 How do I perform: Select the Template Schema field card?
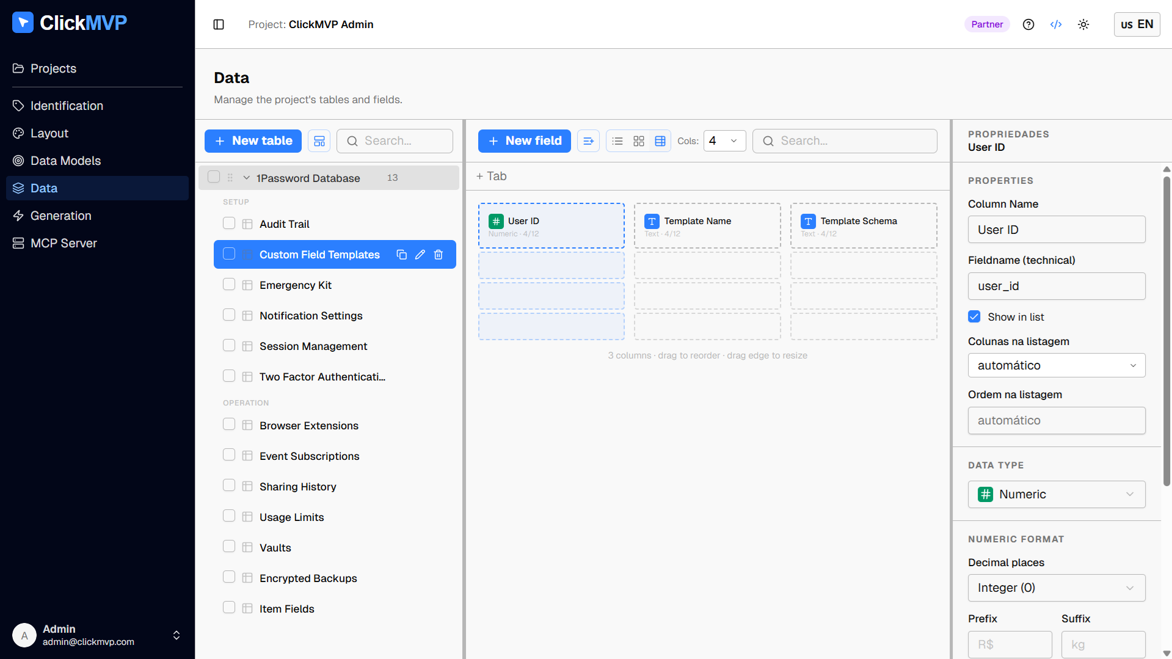click(x=864, y=226)
